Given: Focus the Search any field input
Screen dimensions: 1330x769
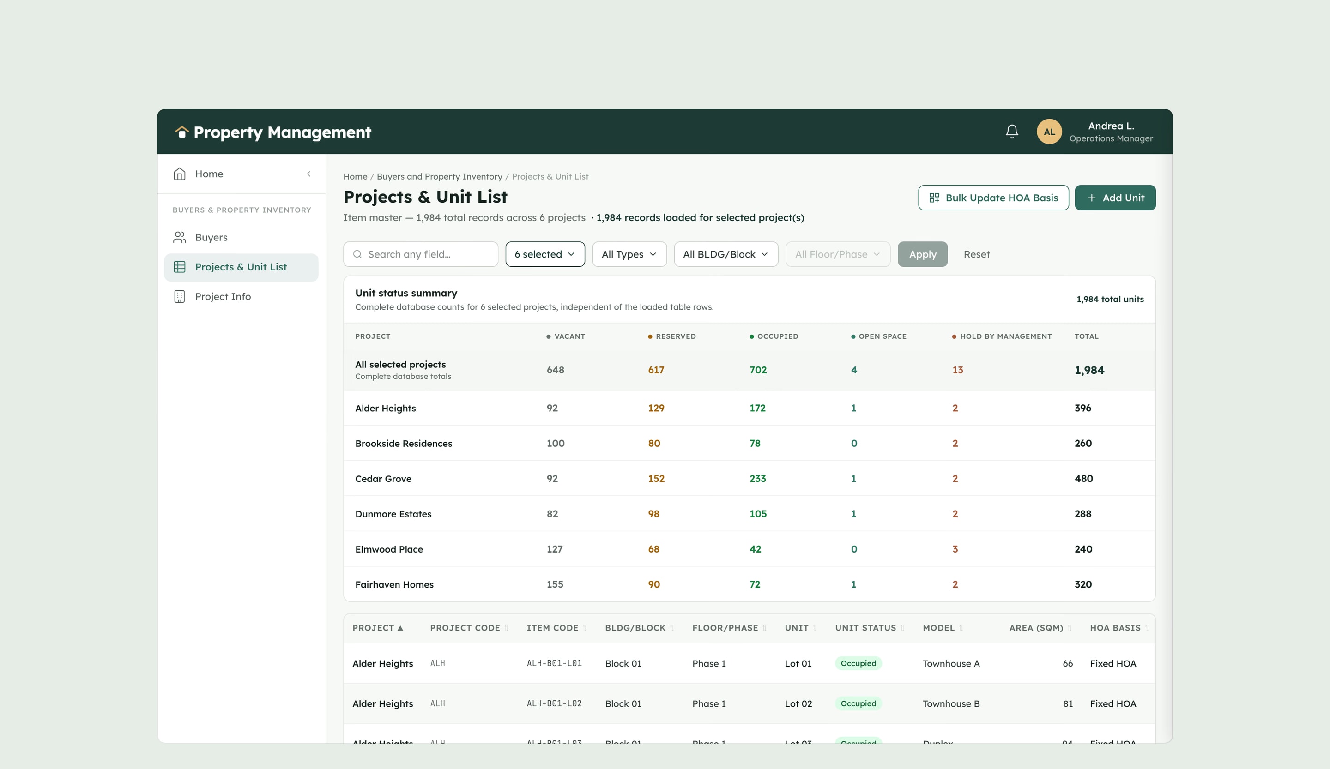Looking at the screenshot, I should (x=420, y=254).
